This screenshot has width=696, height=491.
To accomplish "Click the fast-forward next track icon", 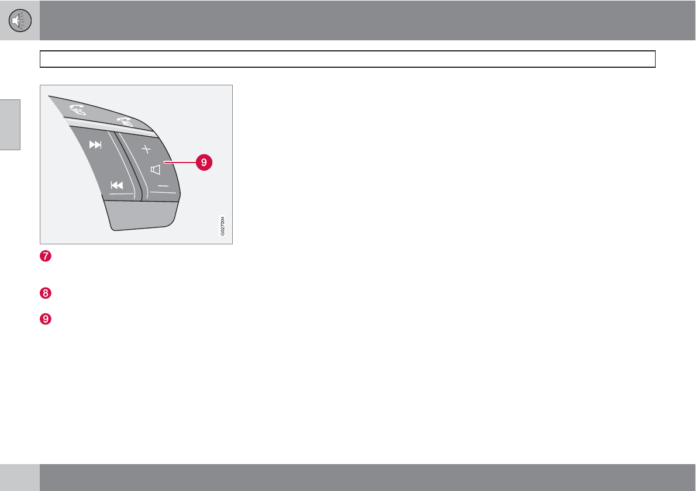I will pyautogui.click(x=95, y=144).
